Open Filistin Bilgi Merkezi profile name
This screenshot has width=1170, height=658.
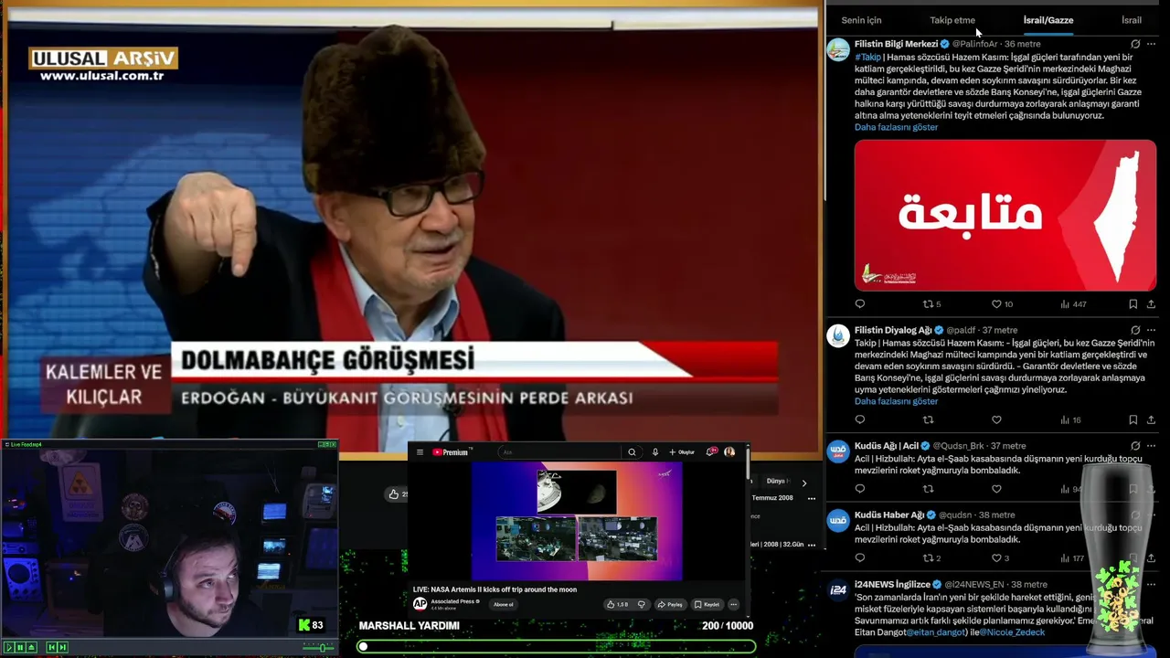point(896,44)
